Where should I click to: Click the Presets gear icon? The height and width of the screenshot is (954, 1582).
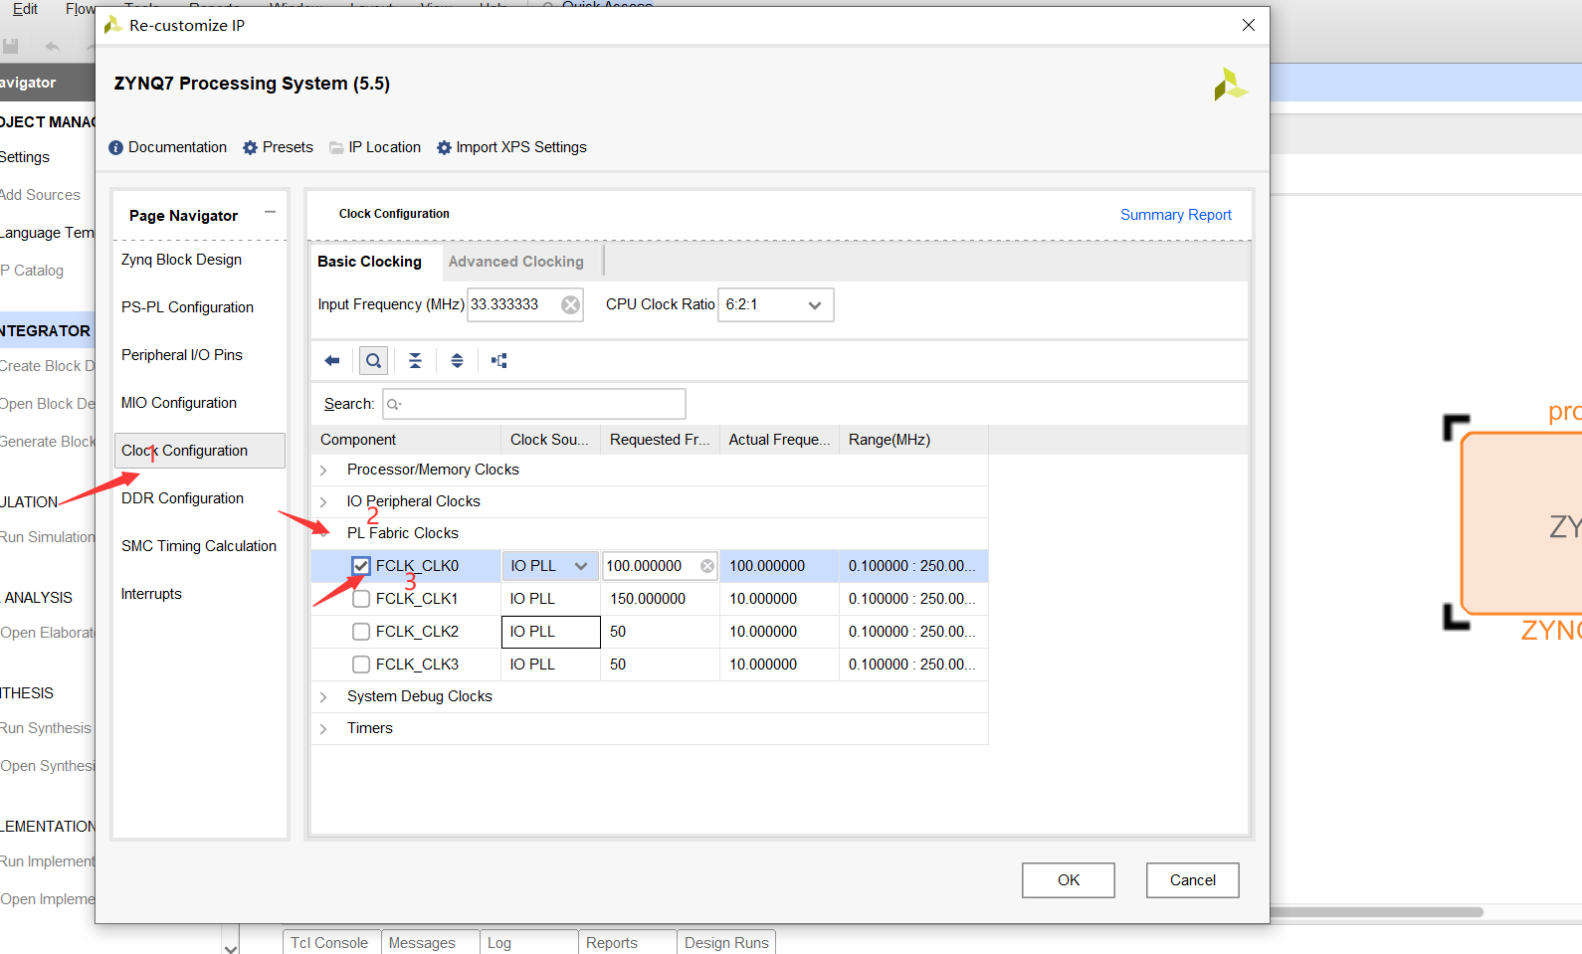pos(250,147)
